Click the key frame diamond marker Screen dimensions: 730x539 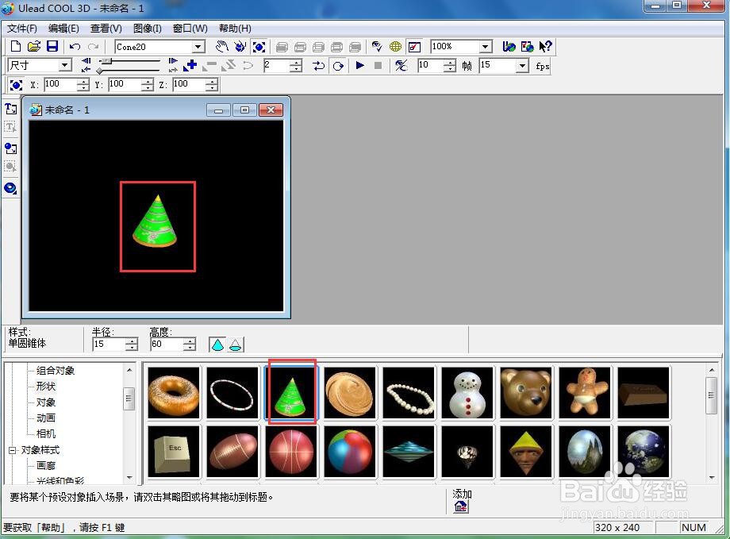[x=100, y=71]
